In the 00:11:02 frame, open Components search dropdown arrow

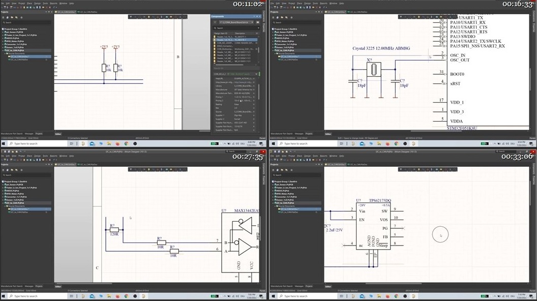coord(258,28)
